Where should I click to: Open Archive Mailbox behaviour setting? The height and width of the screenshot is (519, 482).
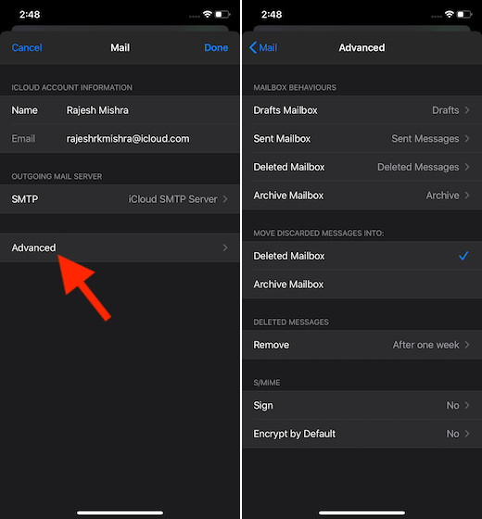[362, 196]
